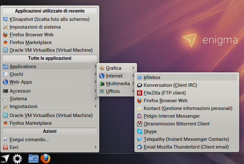Image resolution: width=244 pixels, height=164 pixels.
Task: Launch Firefox from the taskbar
Action: pyautogui.click(x=45, y=159)
